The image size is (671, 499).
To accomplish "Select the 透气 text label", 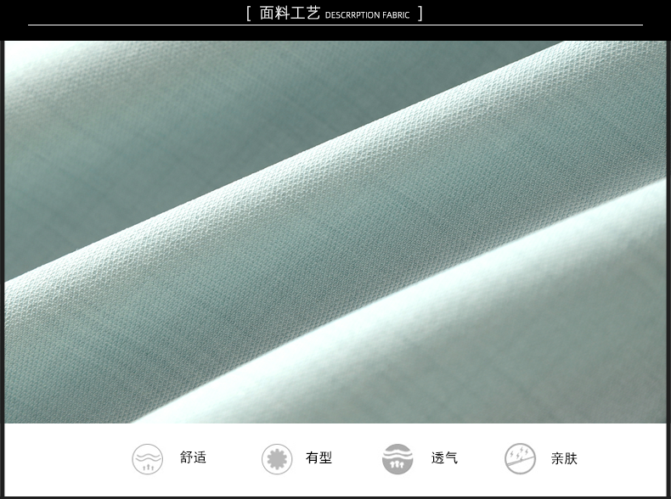I will (x=444, y=458).
